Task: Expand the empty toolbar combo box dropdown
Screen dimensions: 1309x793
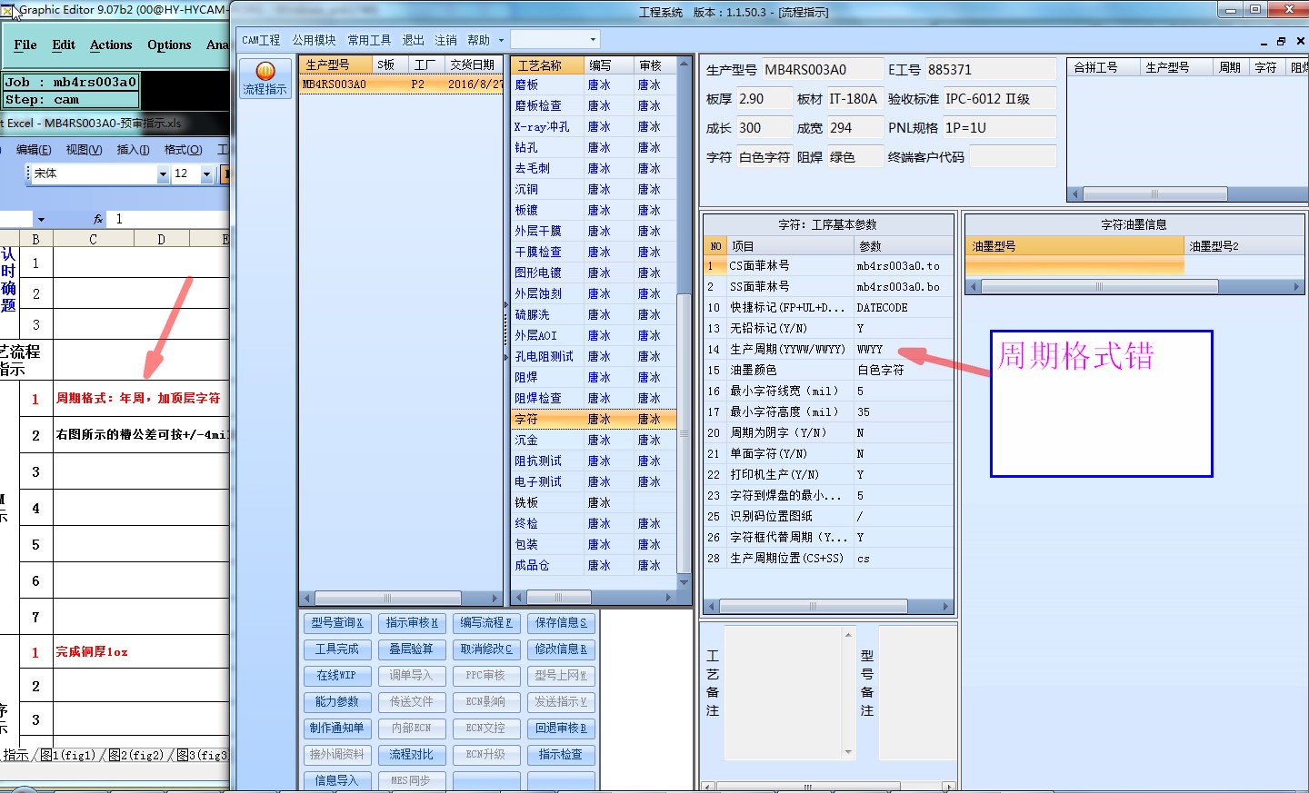Action: (x=593, y=39)
